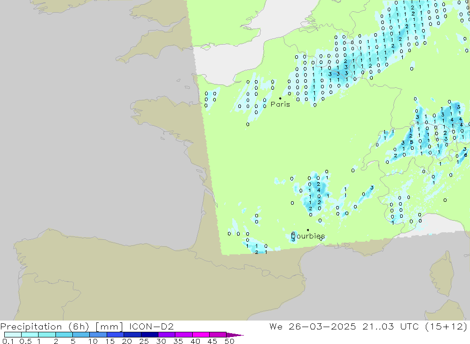Click the '0.1' legend scale label
The image size is (470, 344).
[x=8, y=341]
